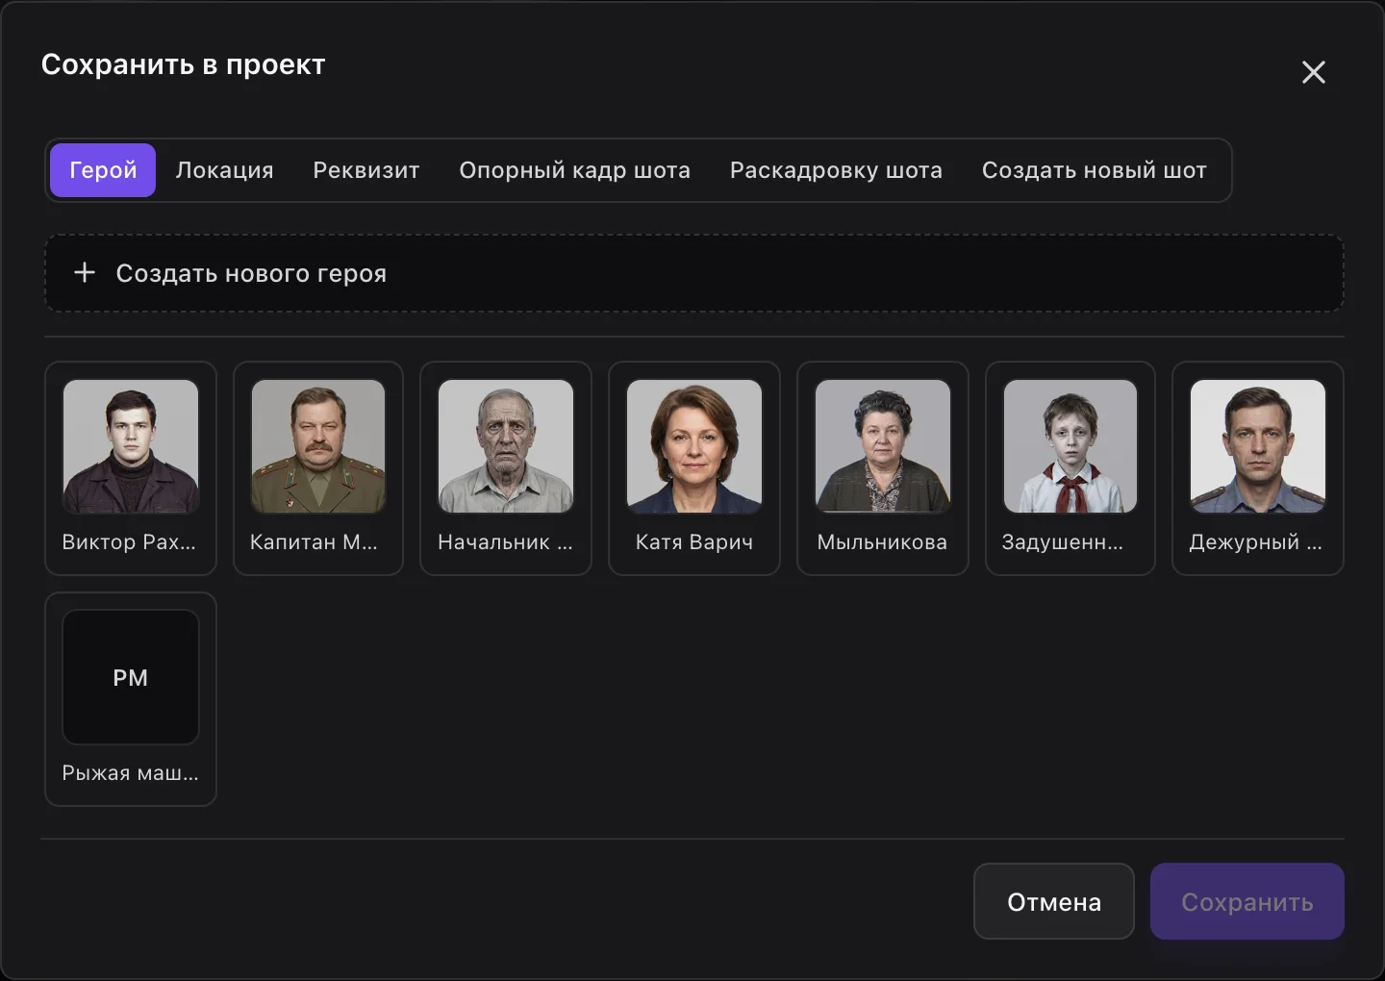1385x981 pixels.
Task: Select the «Виктор Рах...» portrait thumbnail
Action: pos(131,446)
